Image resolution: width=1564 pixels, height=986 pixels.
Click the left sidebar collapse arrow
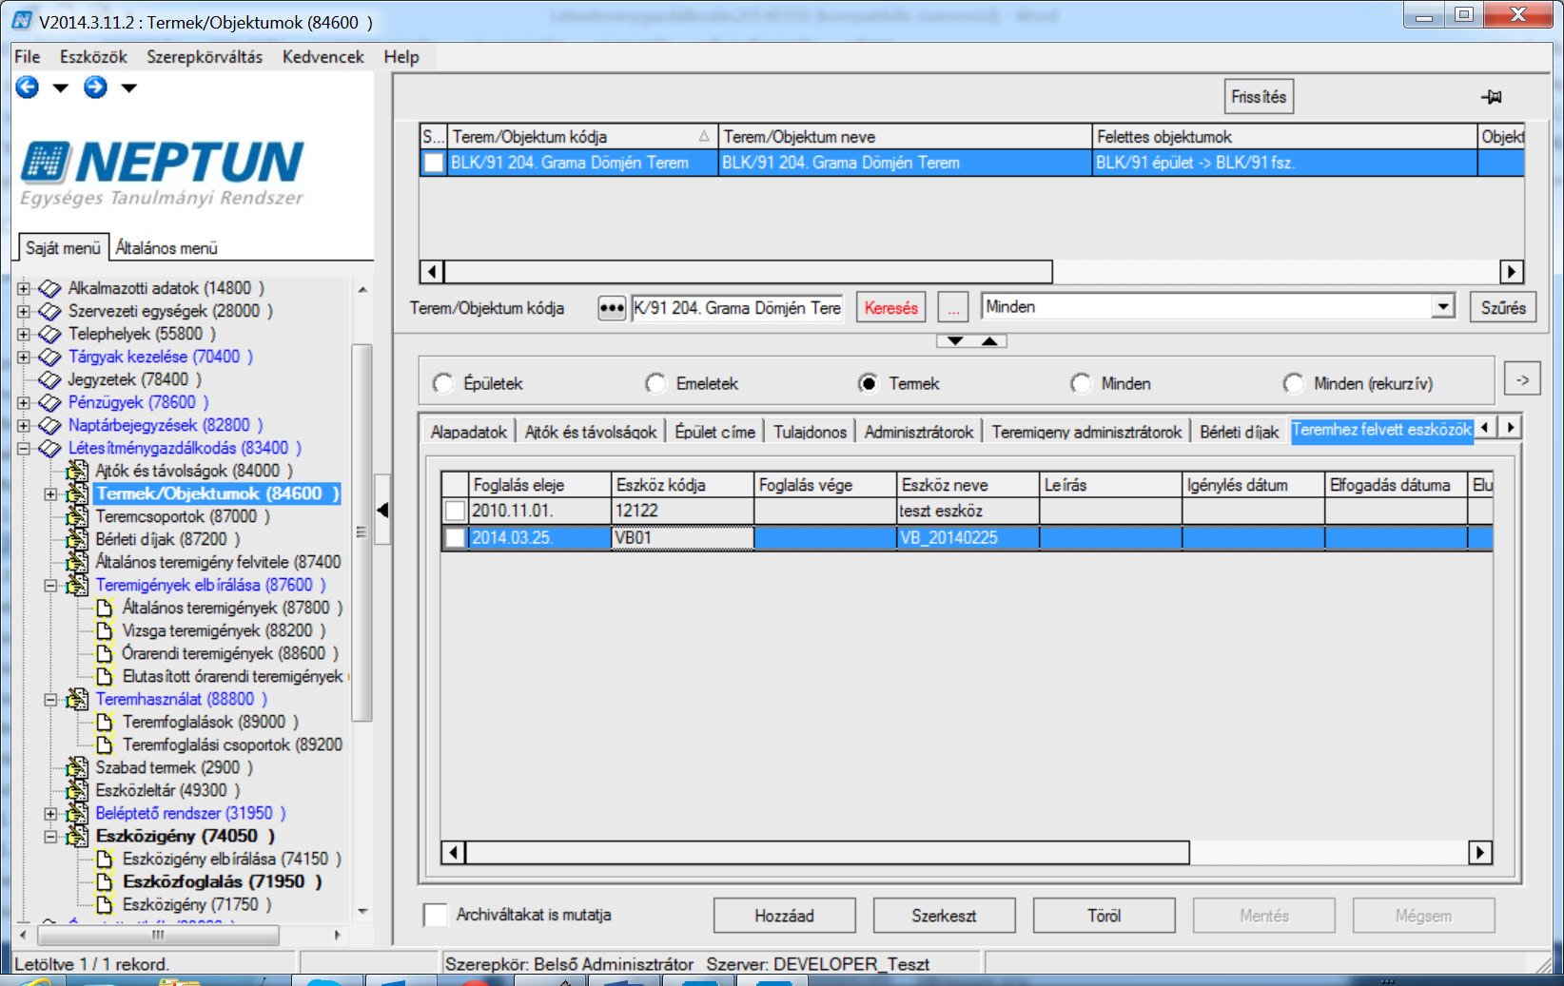tap(382, 510)
